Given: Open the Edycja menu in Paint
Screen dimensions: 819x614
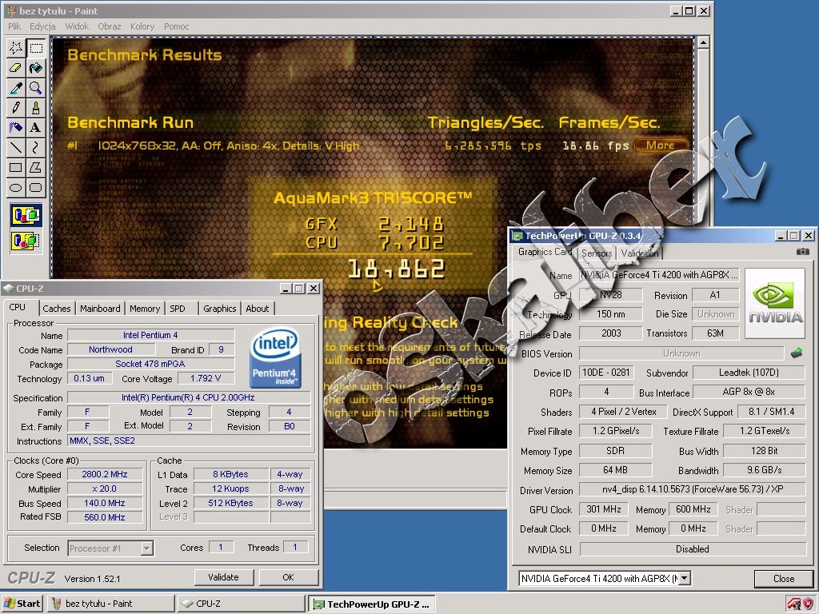Looking at the screenshot, I should tap(42, 26).
